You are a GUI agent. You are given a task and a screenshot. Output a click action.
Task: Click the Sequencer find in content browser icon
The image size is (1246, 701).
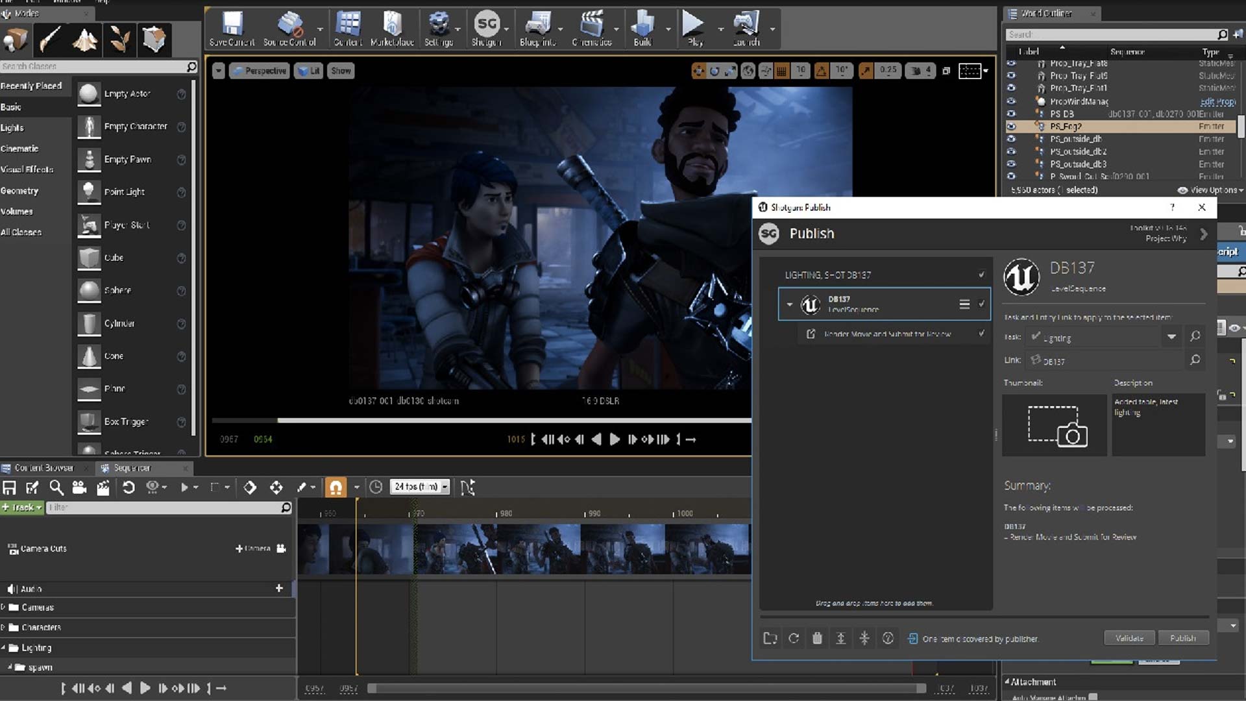click(56, 487)
